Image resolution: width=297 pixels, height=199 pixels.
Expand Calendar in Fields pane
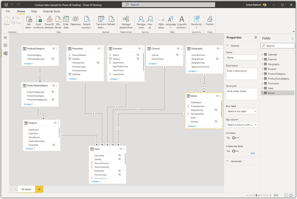262,55
